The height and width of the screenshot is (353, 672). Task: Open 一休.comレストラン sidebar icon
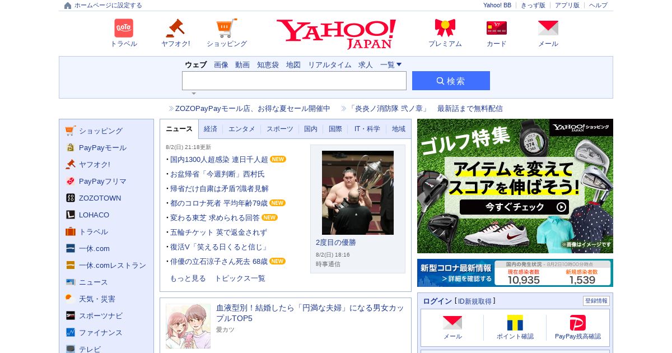(70, 265)
